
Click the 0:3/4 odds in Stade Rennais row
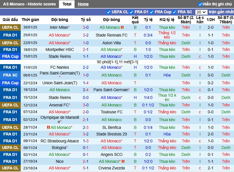[148, 35]
